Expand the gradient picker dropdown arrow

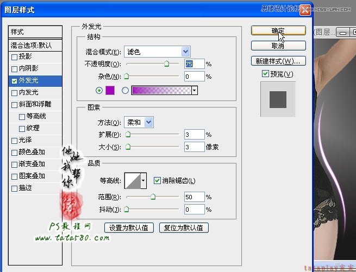194,91
